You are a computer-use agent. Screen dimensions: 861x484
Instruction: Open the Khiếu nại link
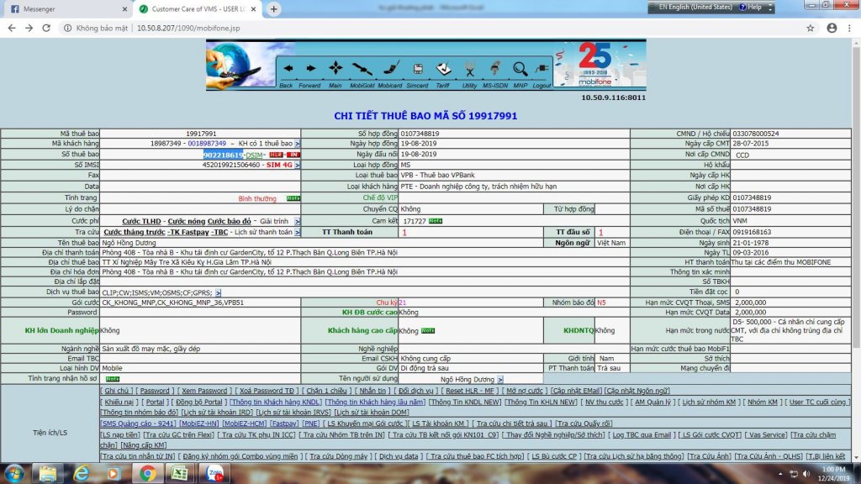(x=119, y=402)
